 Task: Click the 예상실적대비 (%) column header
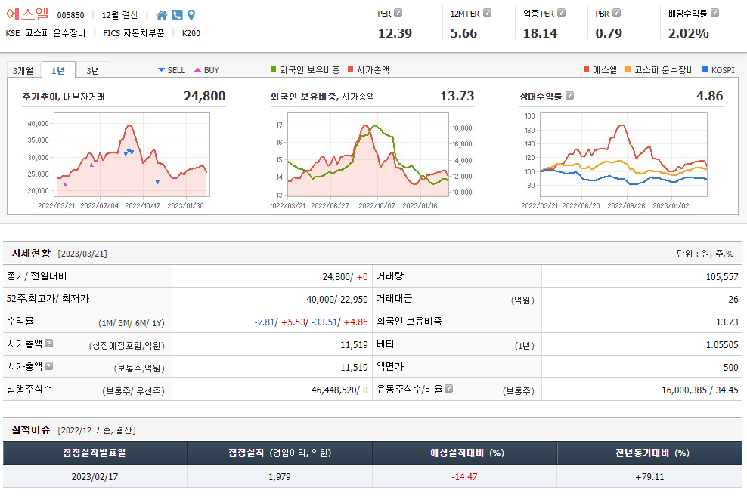tap(465, 453)
